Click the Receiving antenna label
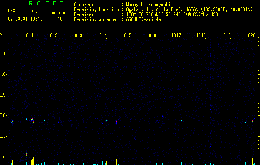This screenshot has width=260, height=165. click(95, 19)
